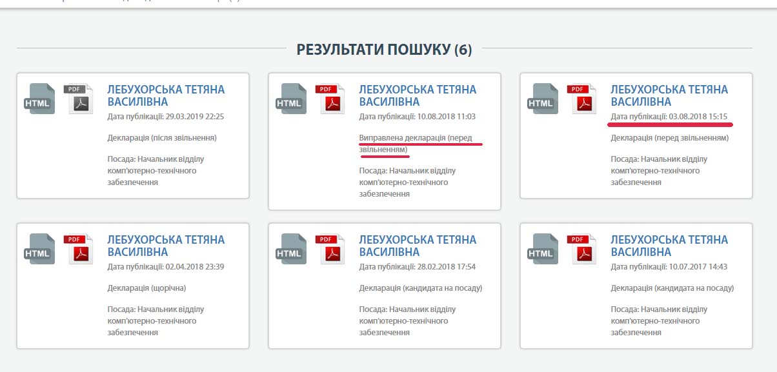
Task: Open PDF of annual declaration dated 02.04.2018
Action: click(x=79, y=249)
